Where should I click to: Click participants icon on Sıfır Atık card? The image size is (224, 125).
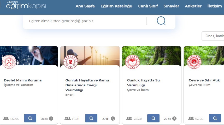click(x=191, y=119)
